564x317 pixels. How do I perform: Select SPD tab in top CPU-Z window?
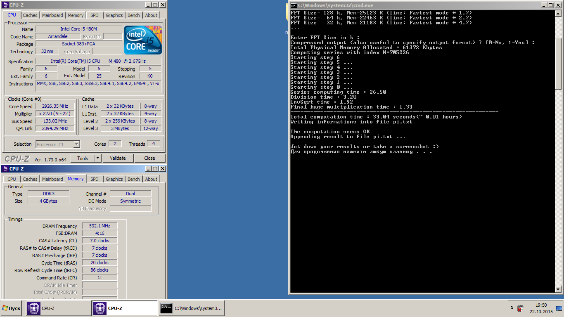[x=95, y=15]
